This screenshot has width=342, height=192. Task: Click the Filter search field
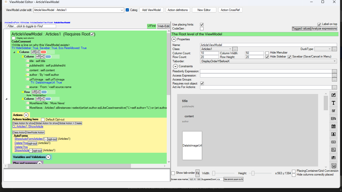tap(31, 26)
